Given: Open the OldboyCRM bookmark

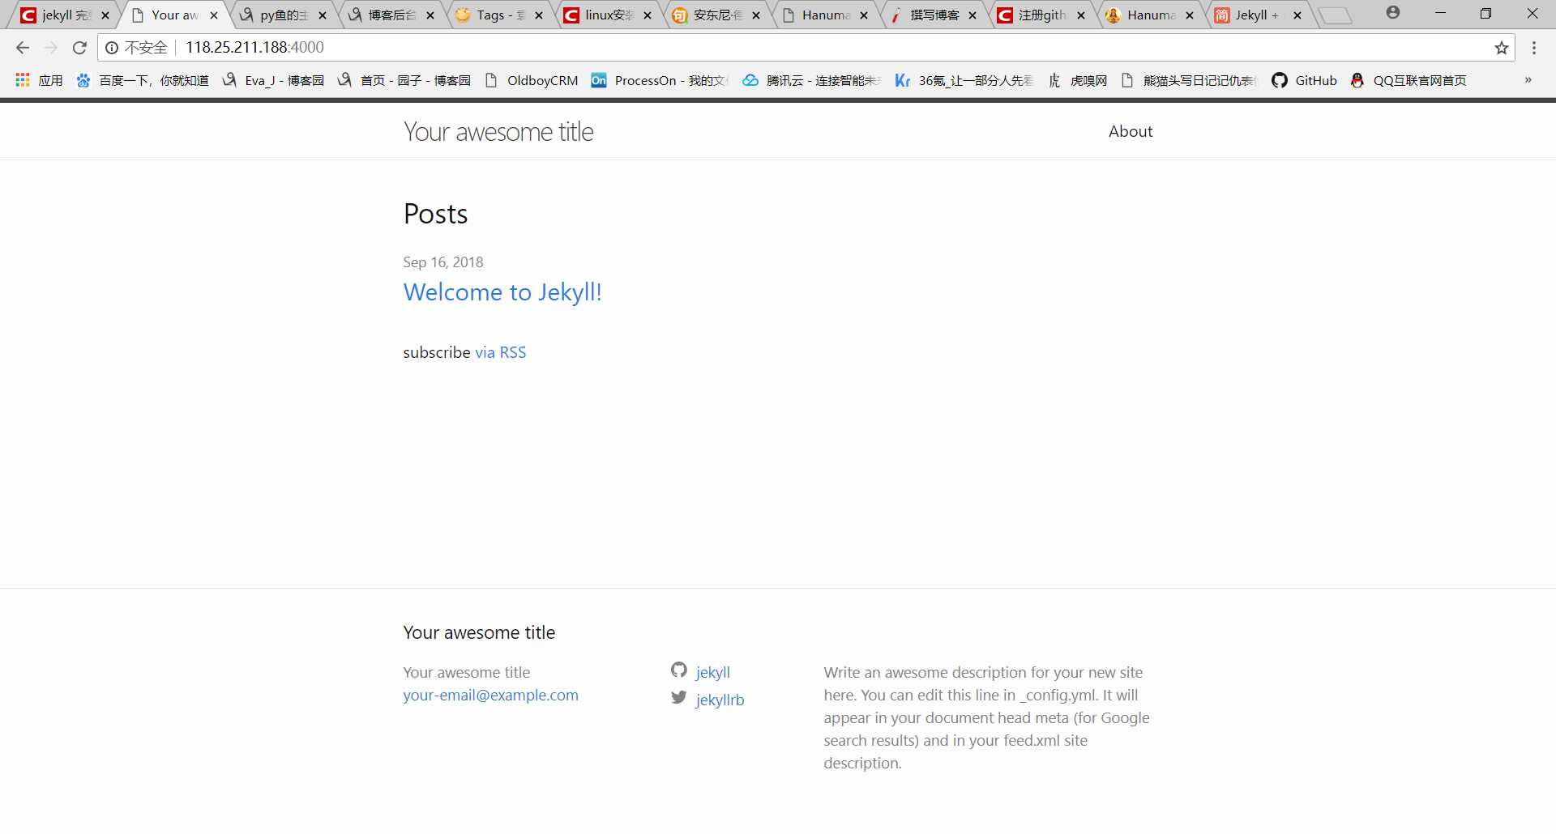Looking at the screenshot, I should (532, 80).
